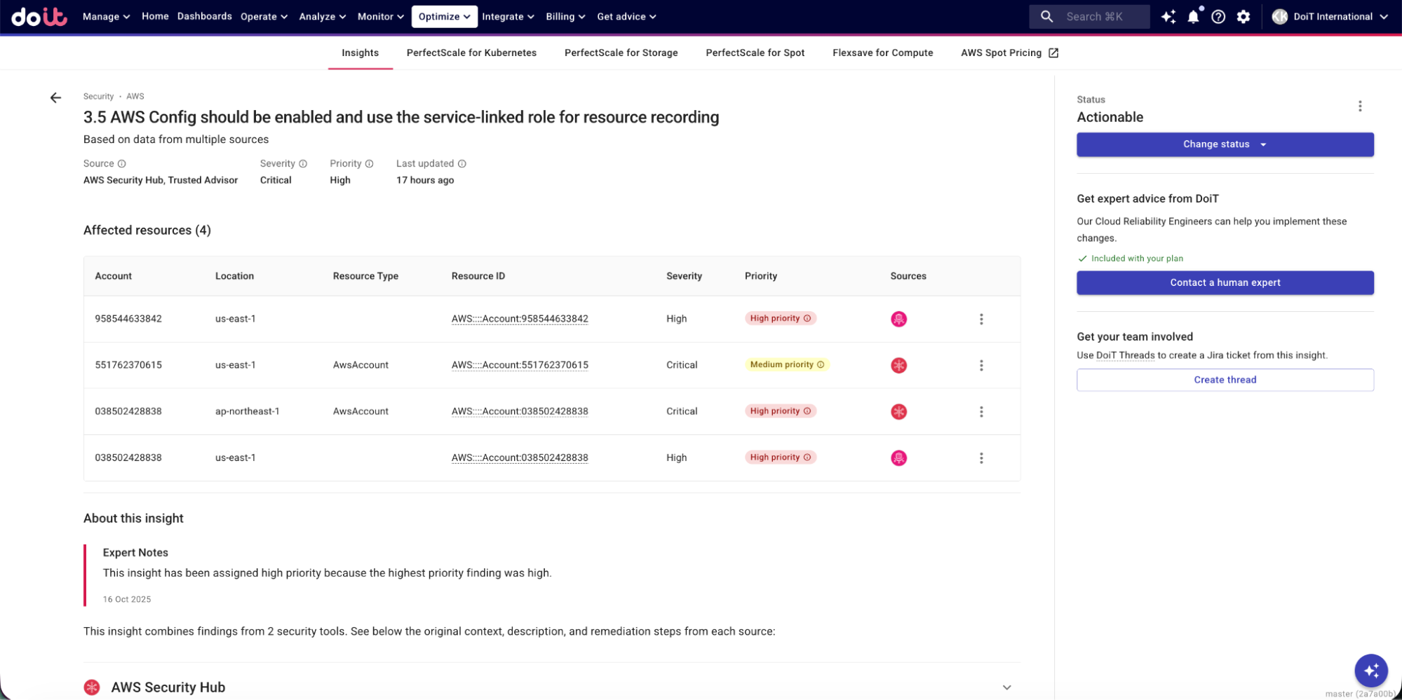Click Contact a human expert button
This screenshot has height=700, width=1402.
coord(1225,283)
